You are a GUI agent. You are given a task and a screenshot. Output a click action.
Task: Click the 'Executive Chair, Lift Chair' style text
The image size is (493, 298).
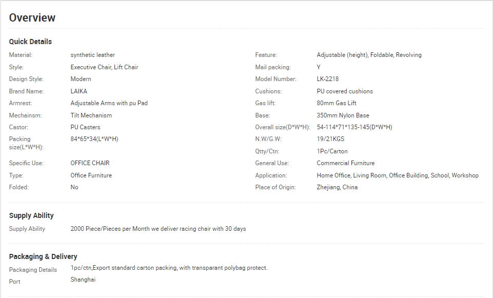coord(104,67)
